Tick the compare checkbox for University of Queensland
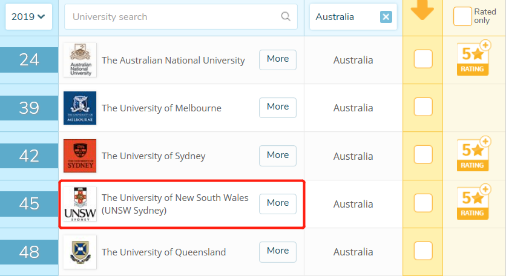 click(x=423, y=251)
